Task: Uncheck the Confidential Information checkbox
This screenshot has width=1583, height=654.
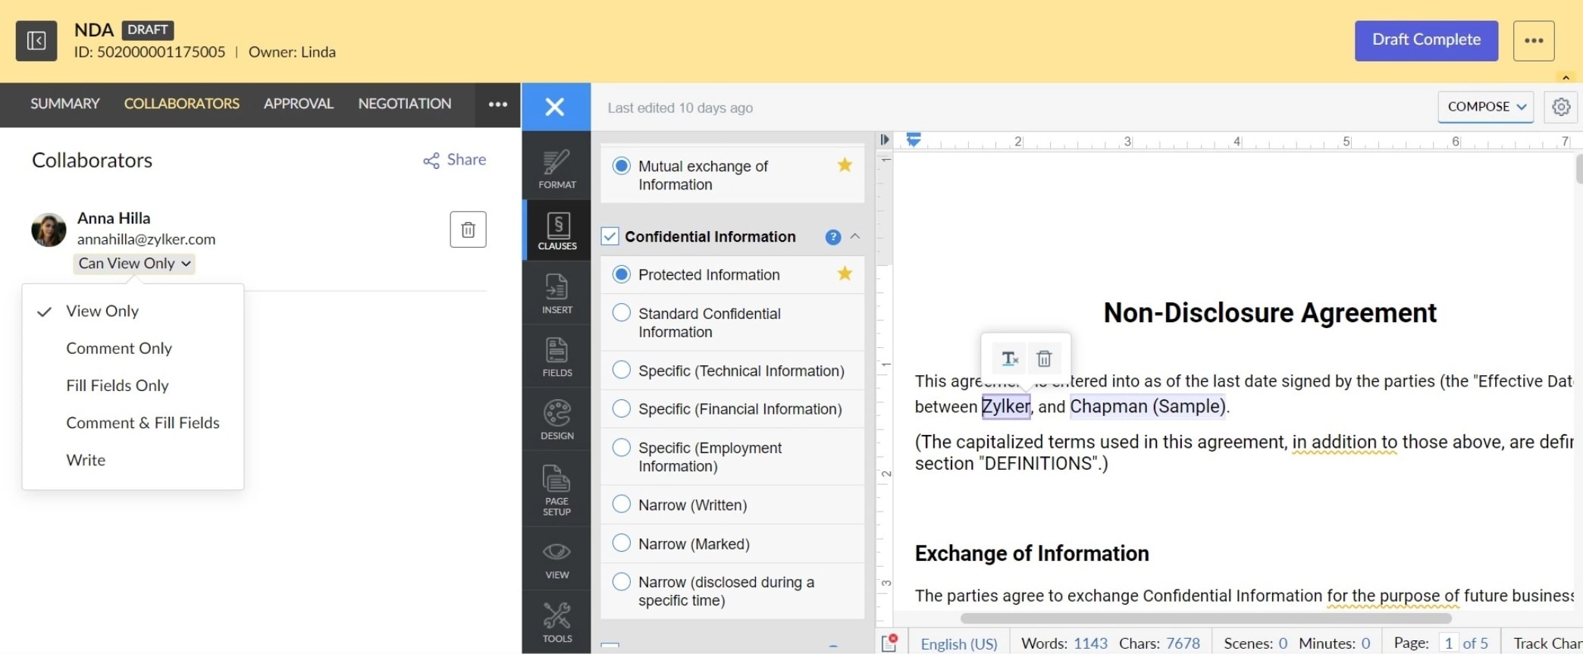Action: 610,236
